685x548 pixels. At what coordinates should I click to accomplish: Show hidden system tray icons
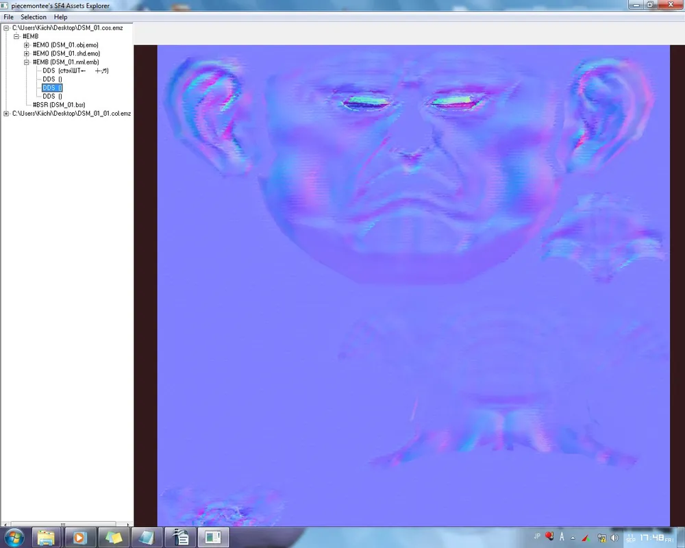click(x=573, y=538)
